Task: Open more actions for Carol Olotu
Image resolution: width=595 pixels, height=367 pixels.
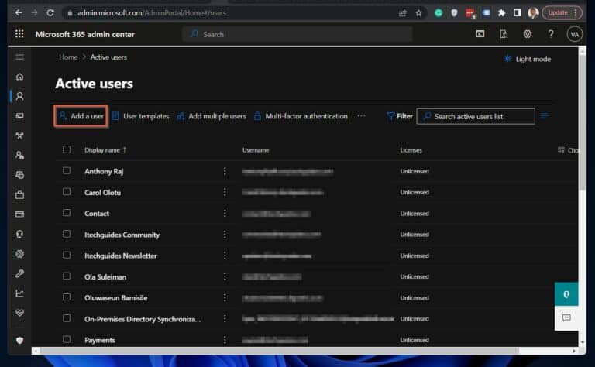Action: click(225, 192)
